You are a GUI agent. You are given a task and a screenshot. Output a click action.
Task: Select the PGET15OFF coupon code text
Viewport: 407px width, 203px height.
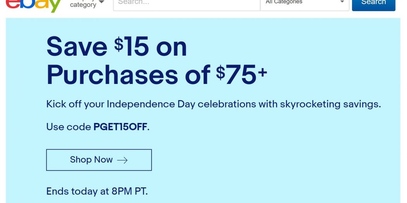pyautogui.click(x=121, y=127)
